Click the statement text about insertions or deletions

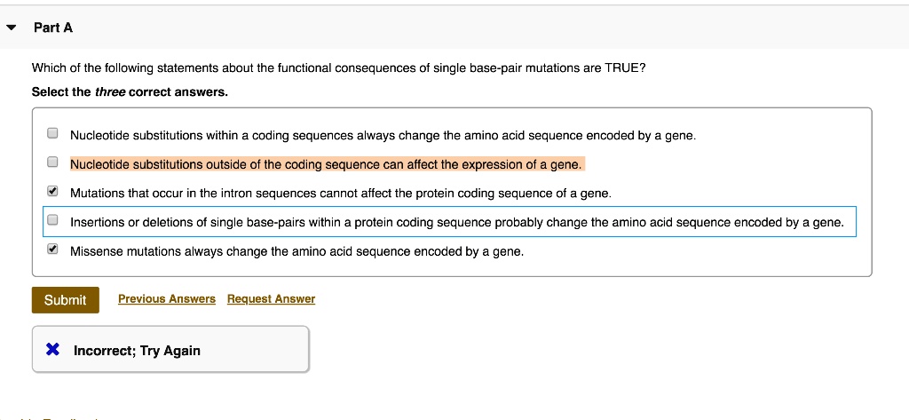point(456,222)
